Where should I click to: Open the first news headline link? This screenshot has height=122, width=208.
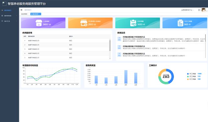[x=134, y=37]
